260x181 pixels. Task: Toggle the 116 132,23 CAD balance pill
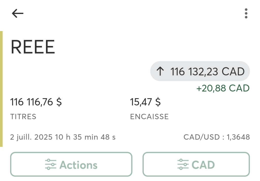point(200,71)
